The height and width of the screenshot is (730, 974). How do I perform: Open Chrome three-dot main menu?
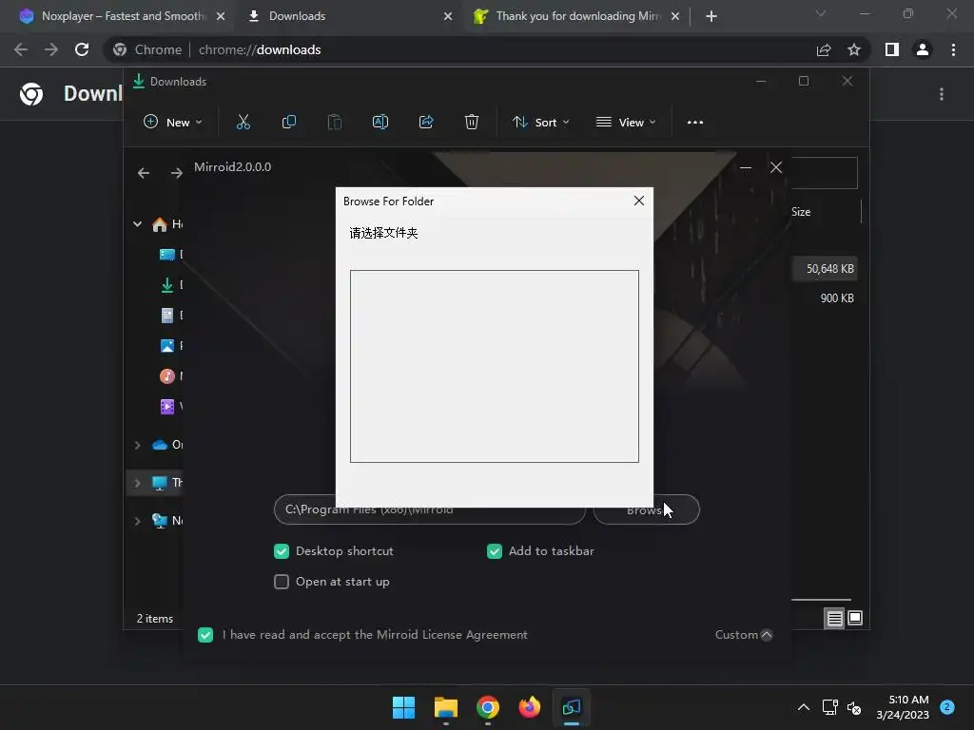pos(953,49)
